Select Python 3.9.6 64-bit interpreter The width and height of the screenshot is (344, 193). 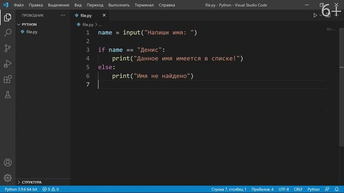[21, 189]
